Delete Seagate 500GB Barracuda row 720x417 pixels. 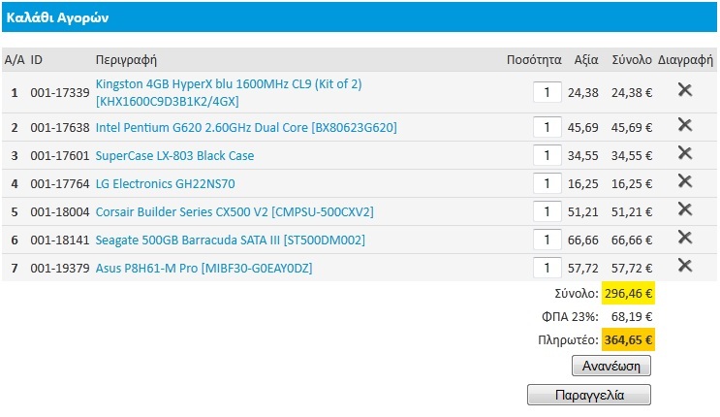(x=685, y=238)
